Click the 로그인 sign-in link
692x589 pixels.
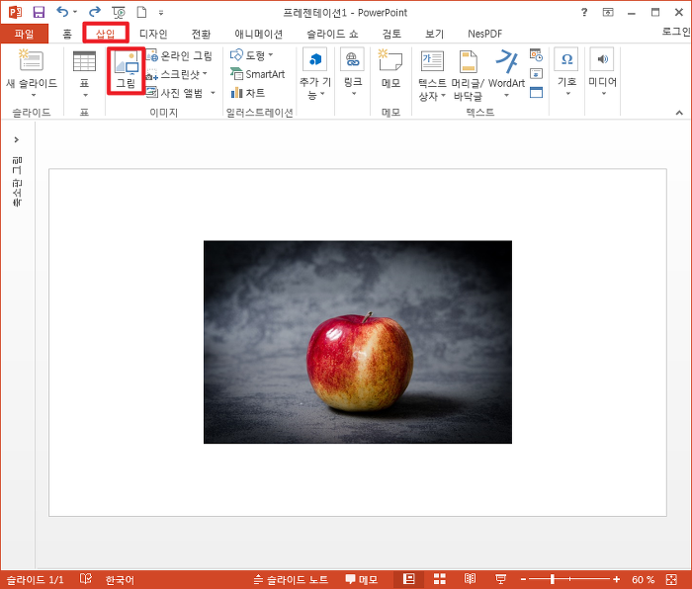(675, 32)
